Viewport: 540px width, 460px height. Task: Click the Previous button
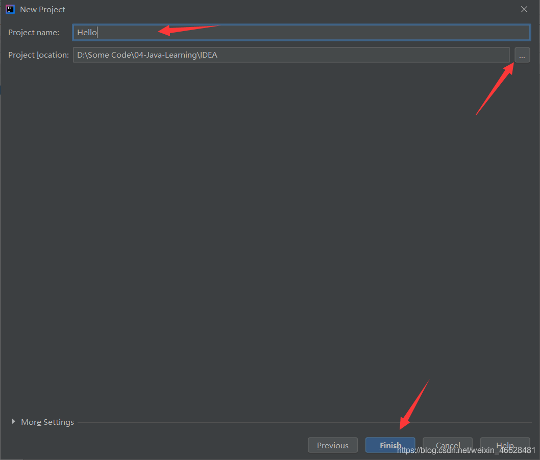332,445
